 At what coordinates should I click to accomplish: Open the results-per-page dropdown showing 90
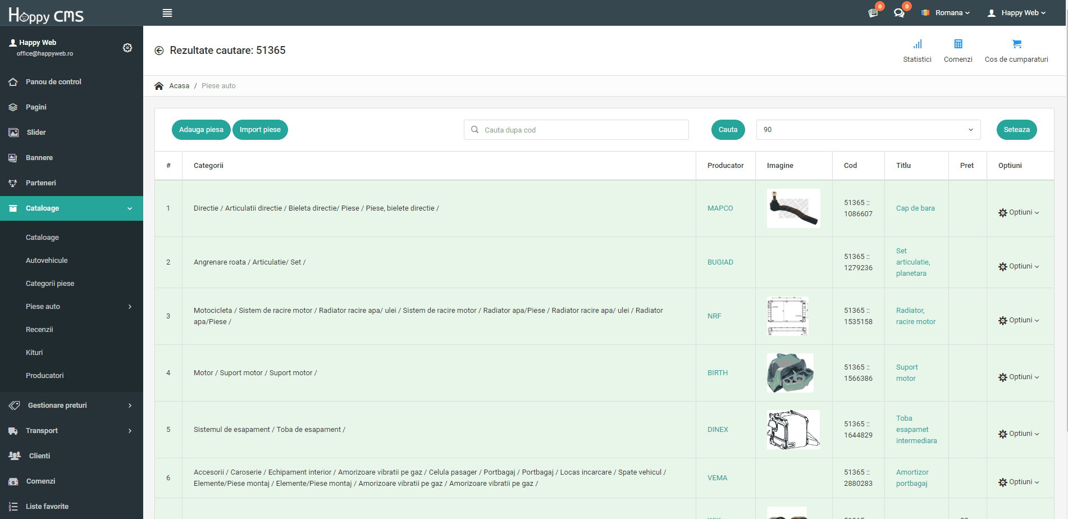[868, 130]
